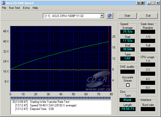
Task: Select the ASUS DRW-1608P drive combo box
Action: (x=74, y=16)
